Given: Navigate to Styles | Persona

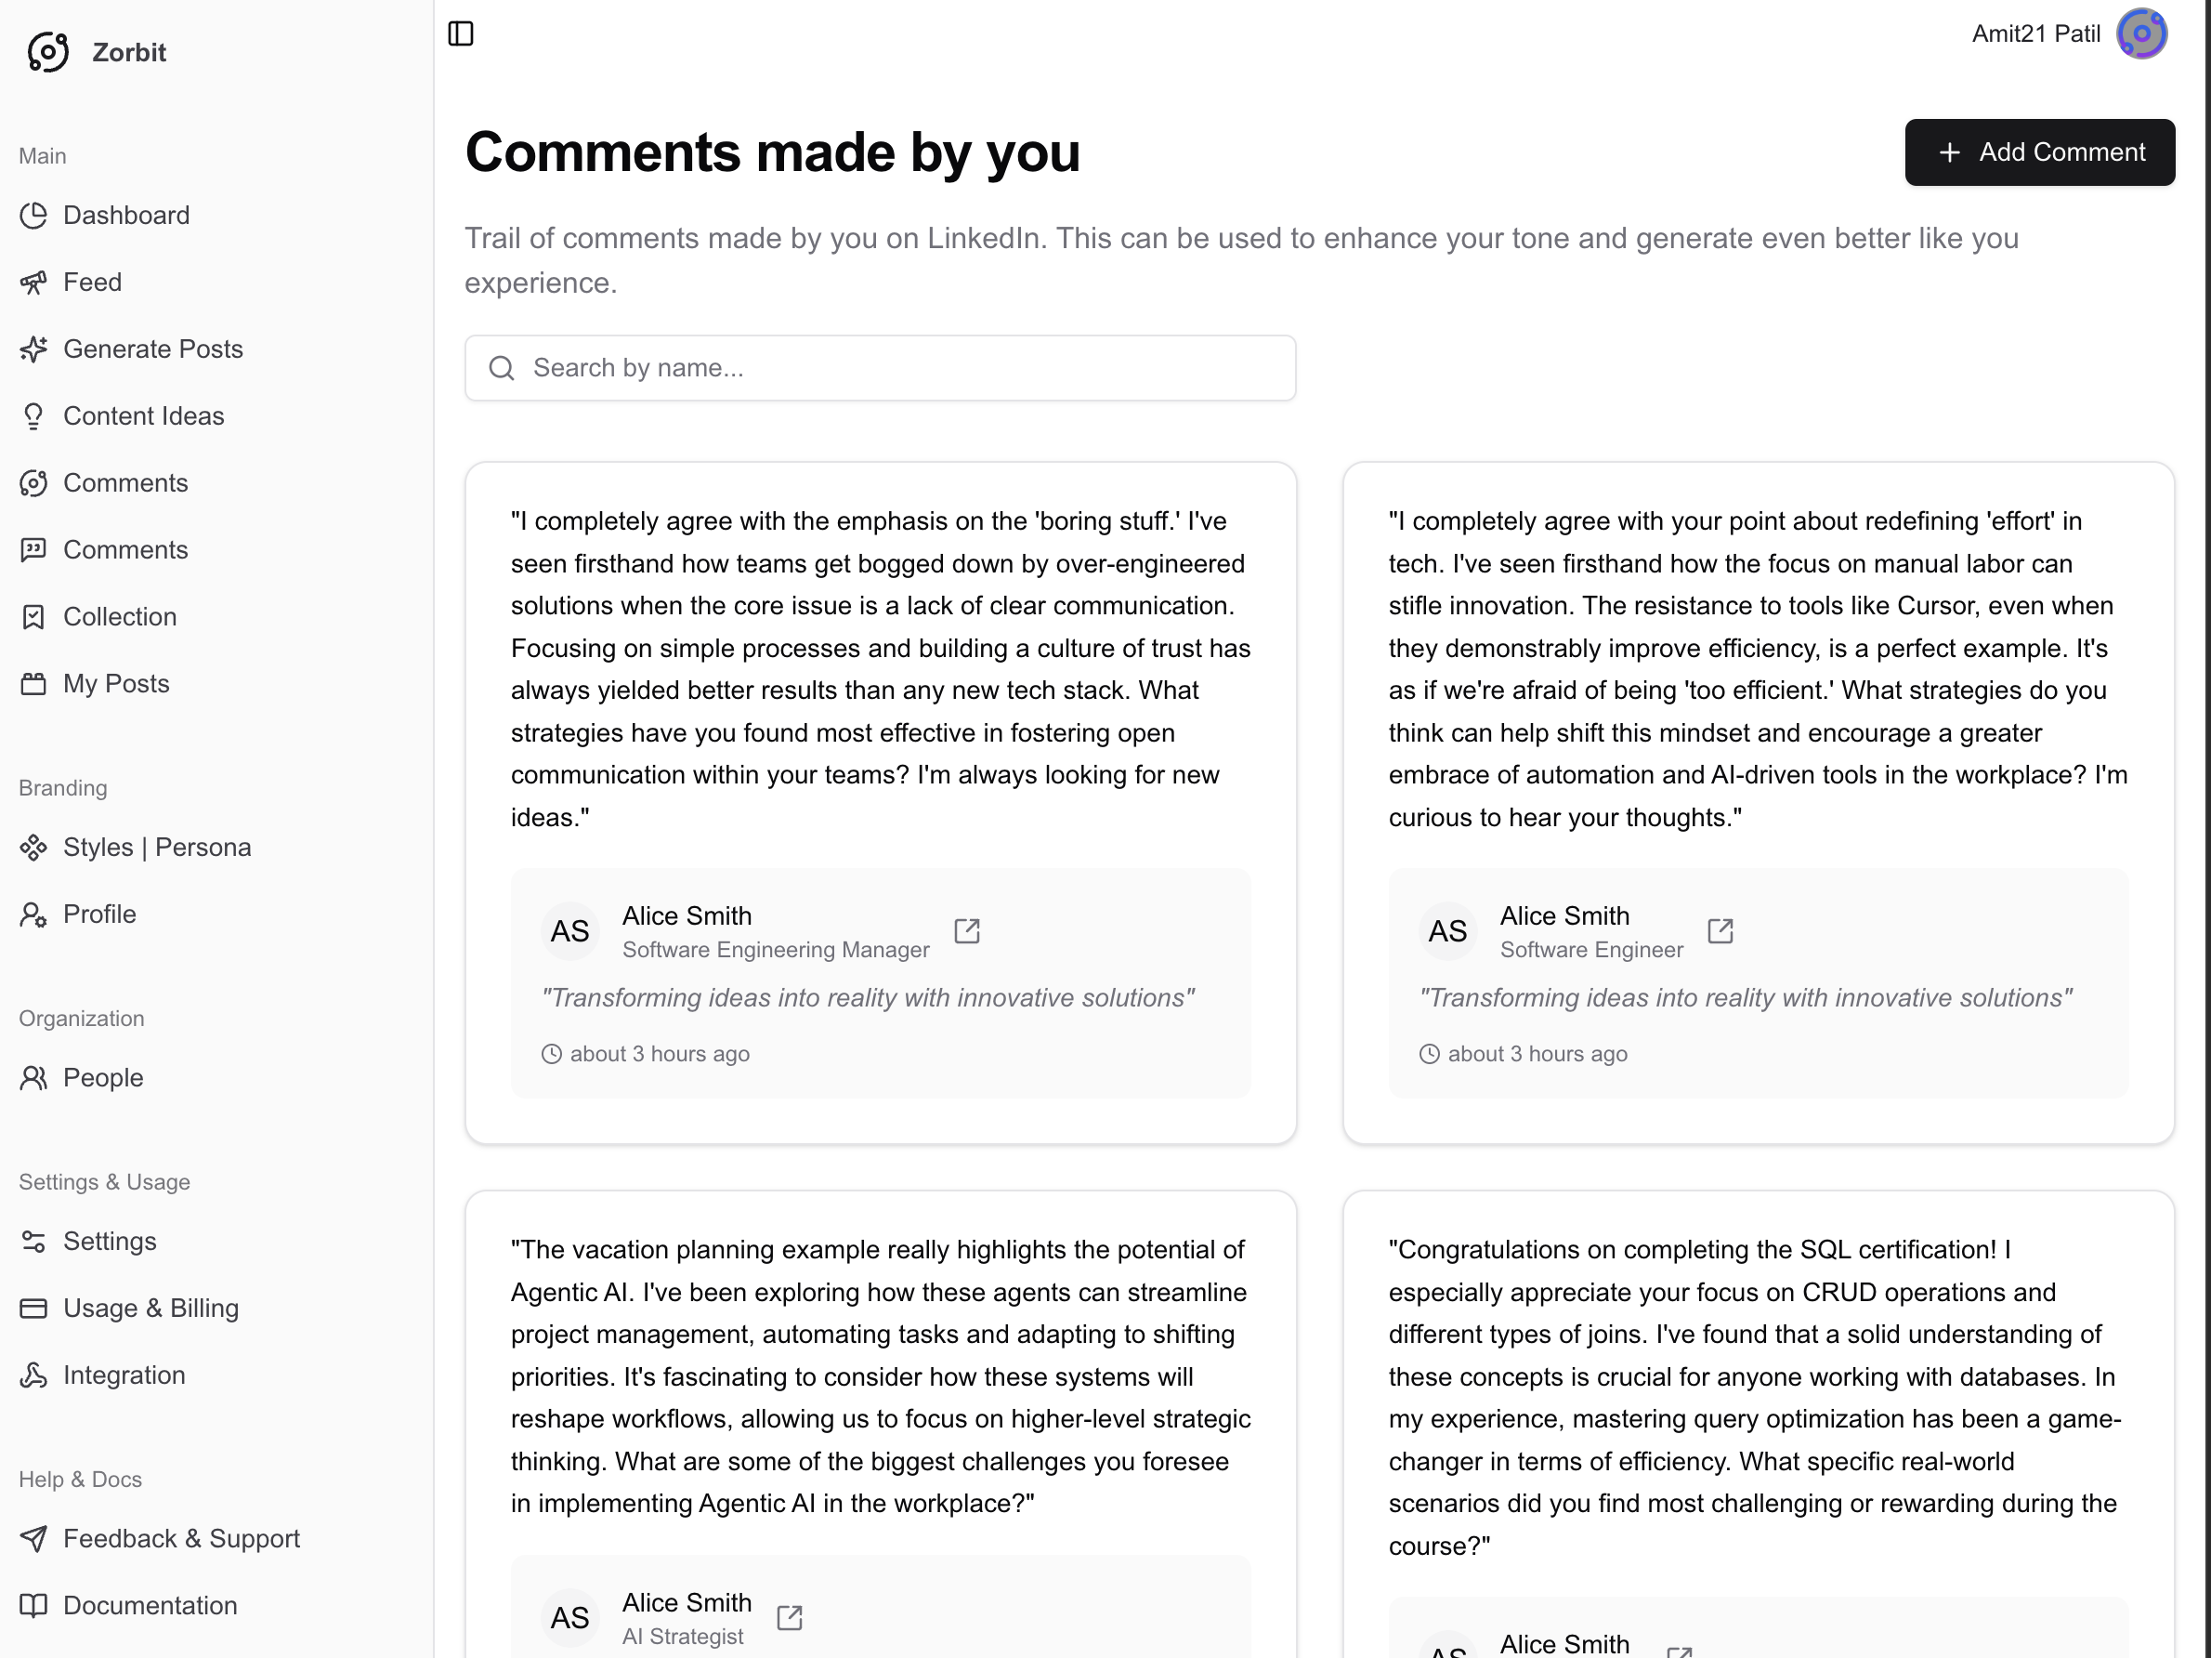Looking at the screenshot, I should (157, 847).
